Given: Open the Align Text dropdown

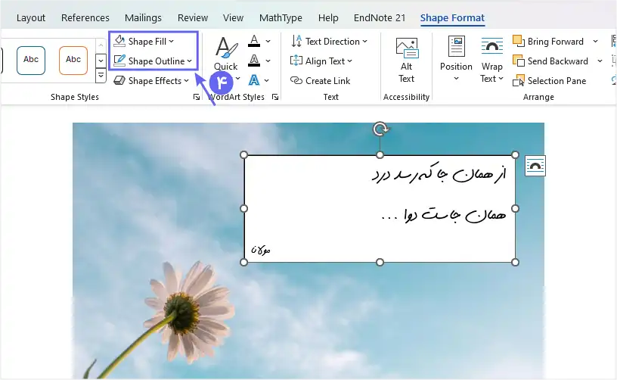Looking at the screenshot, I should click(x=321, y=61).
